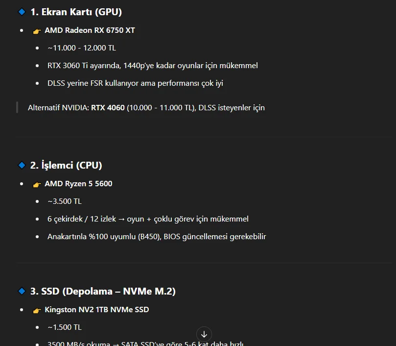Click the '2. İşlemci (CPU)' heading

(66, 165)
